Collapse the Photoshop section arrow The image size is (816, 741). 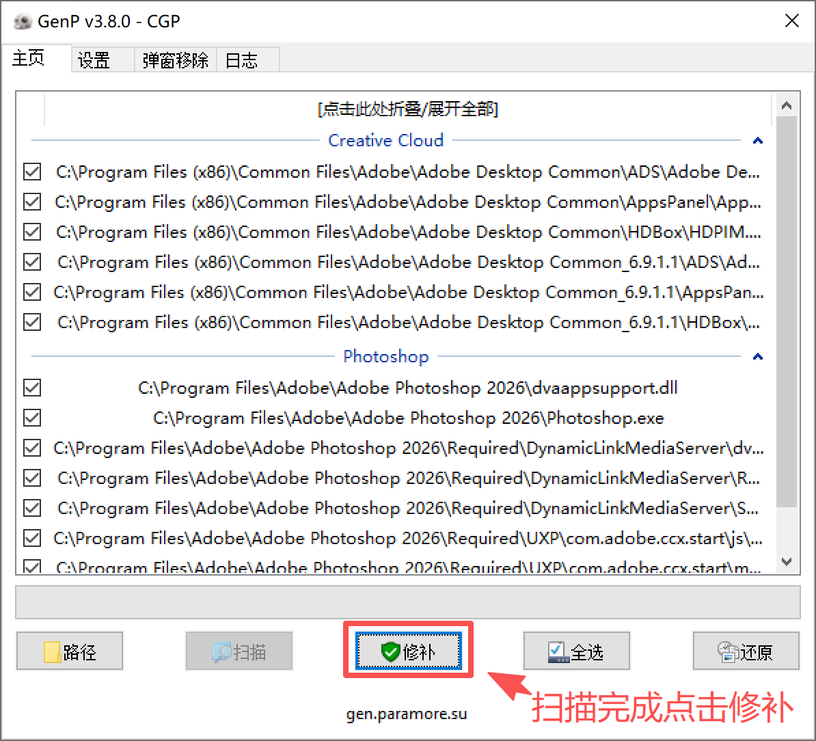coord(758,356)
